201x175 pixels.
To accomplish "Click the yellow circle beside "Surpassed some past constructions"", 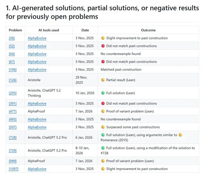I will pyautogui.click(x=103, y=127).
